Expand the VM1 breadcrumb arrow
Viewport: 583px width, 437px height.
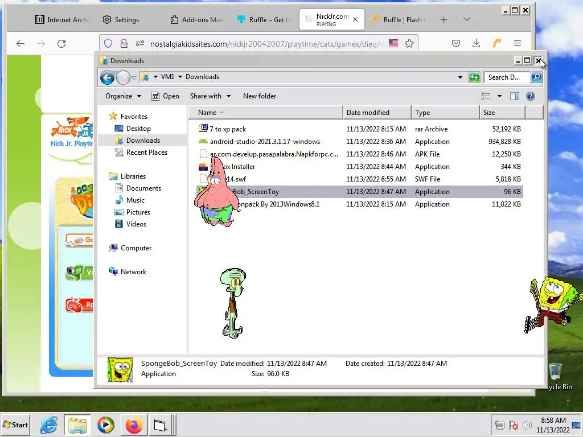180,77
